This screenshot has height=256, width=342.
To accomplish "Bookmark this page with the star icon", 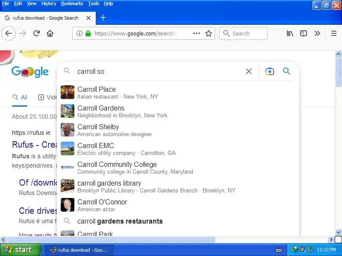I will coord(209,33).
